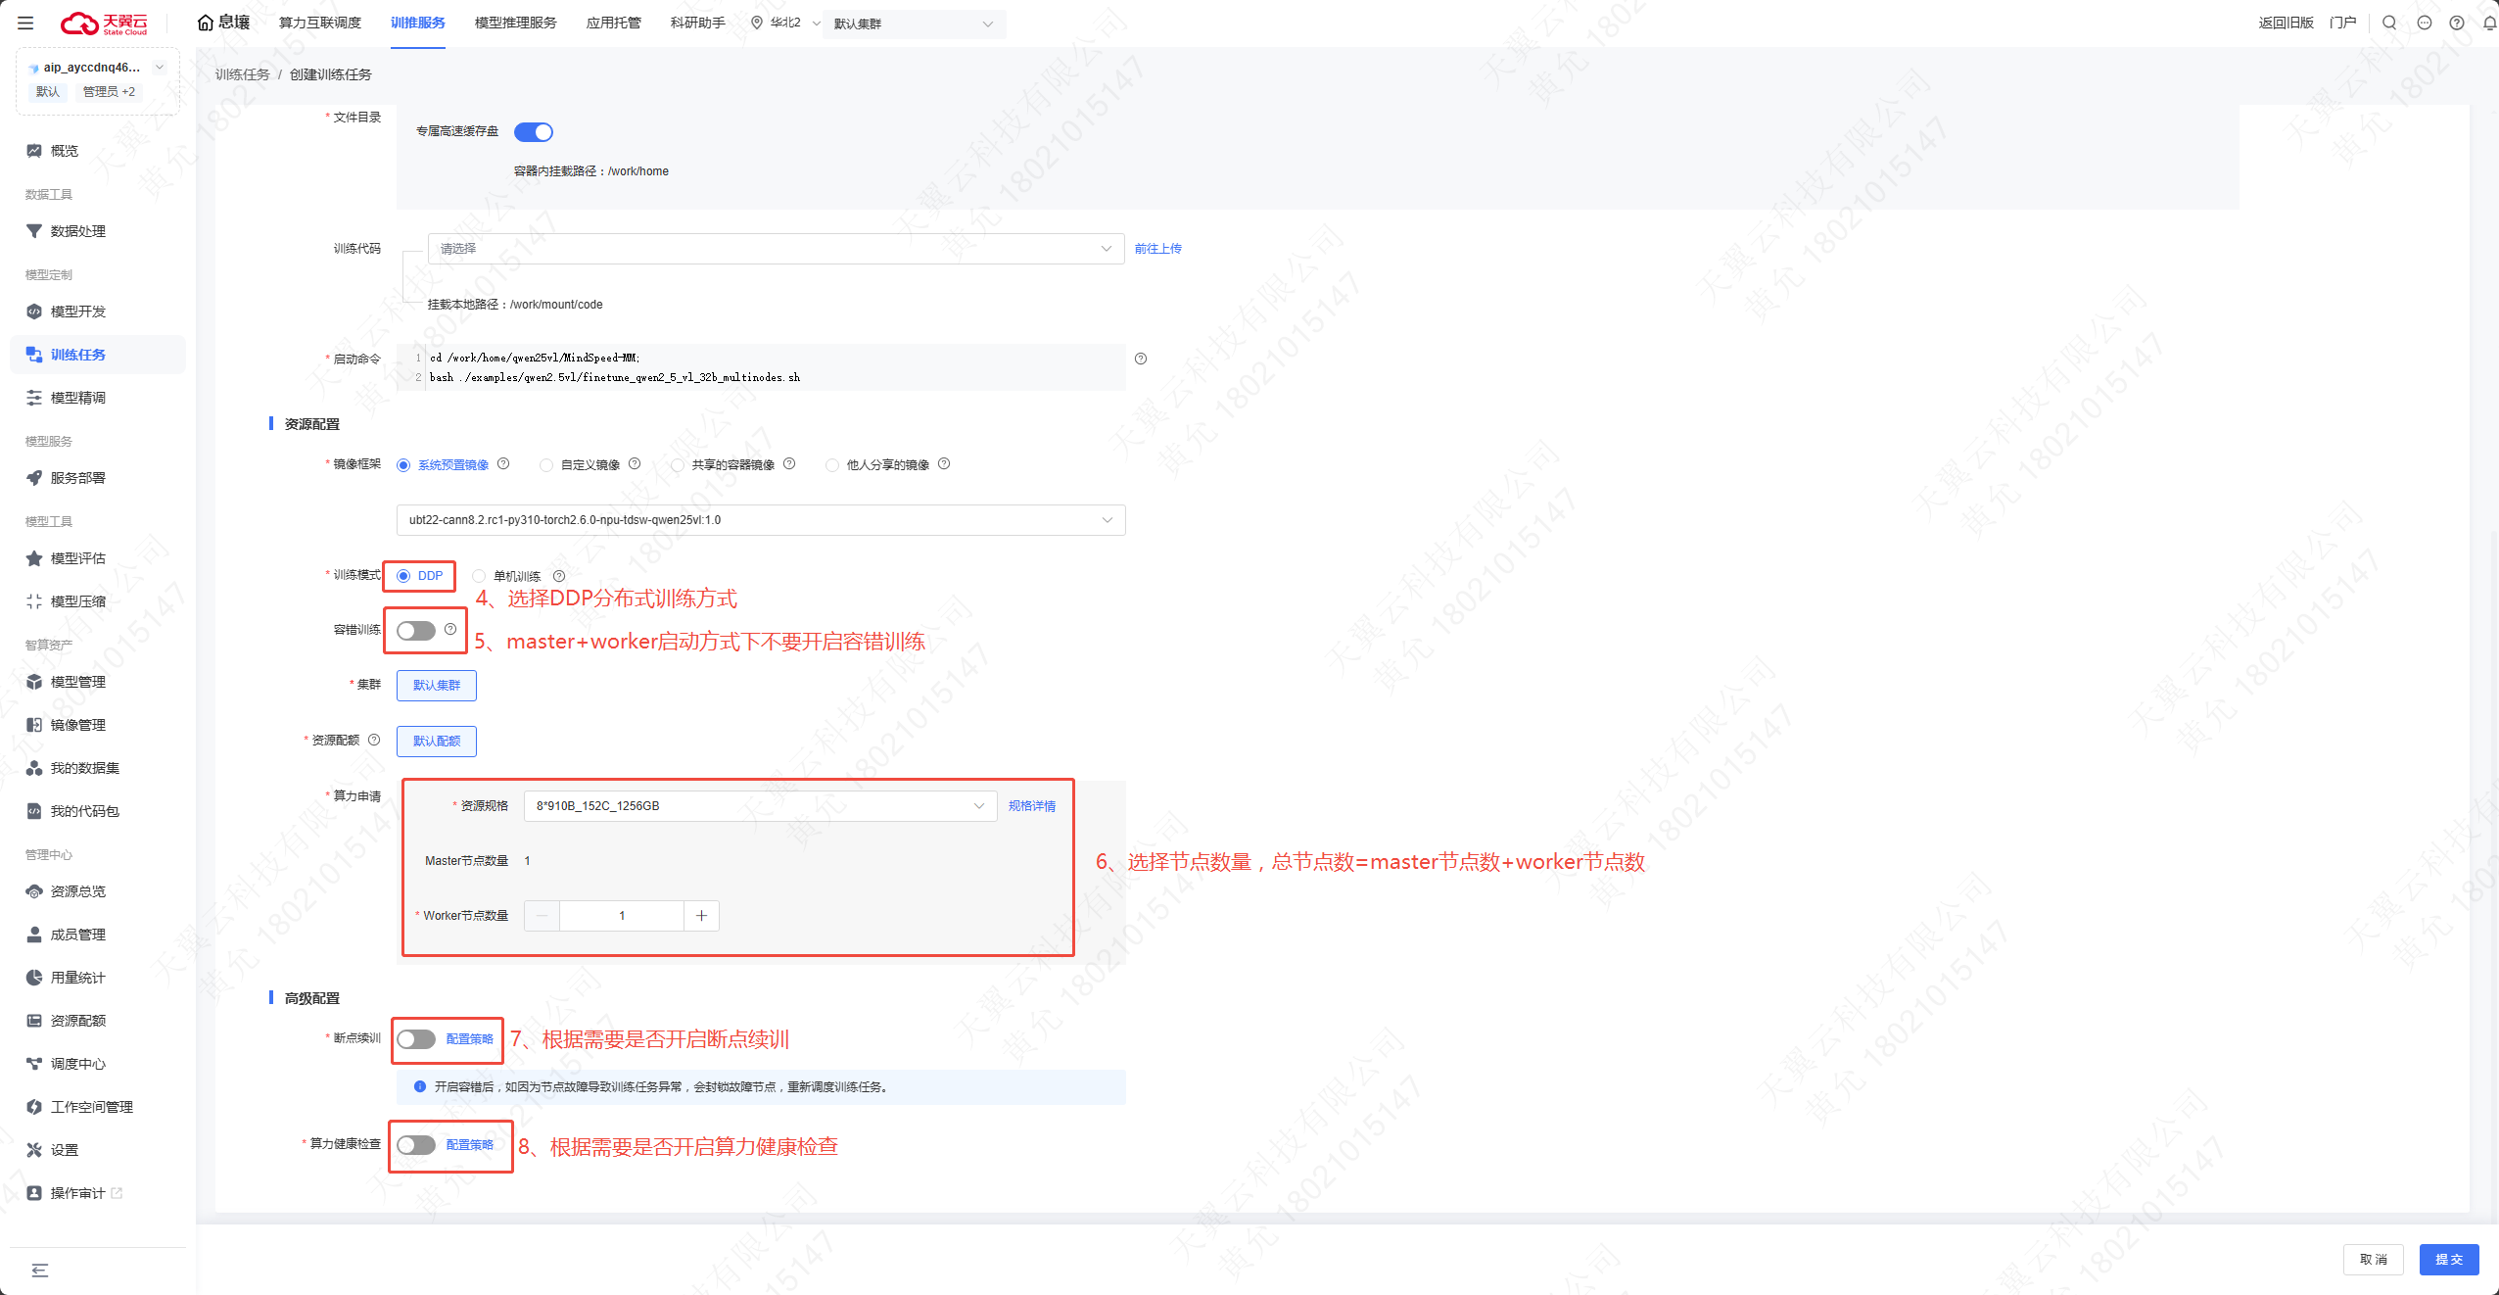Click the help icon next to startup command
Image resolution: width=2499 pixels, height=1295 pixels.
tap(1141, 359)
